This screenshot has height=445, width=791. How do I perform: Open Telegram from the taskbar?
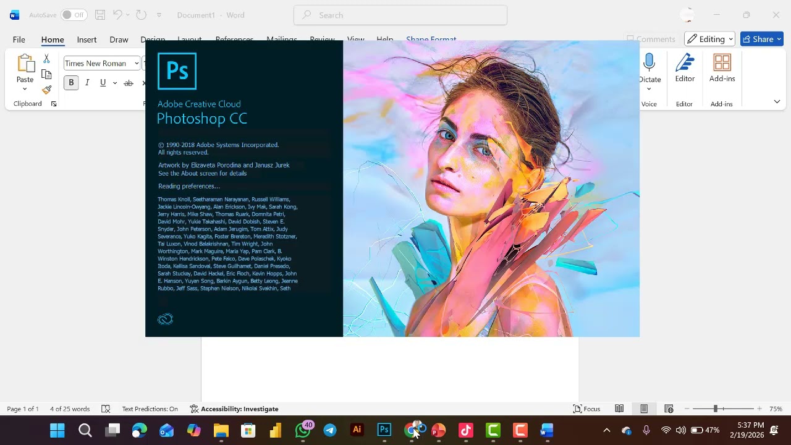(330, 430)
